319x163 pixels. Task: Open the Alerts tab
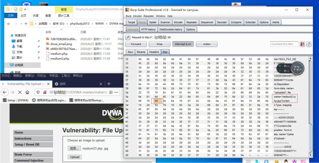click(276, 22)
